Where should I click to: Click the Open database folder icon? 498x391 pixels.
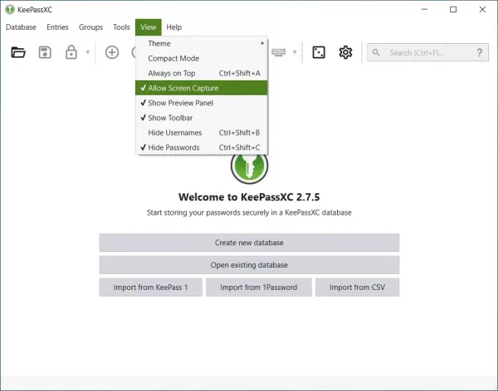click(x=18, y=52)
